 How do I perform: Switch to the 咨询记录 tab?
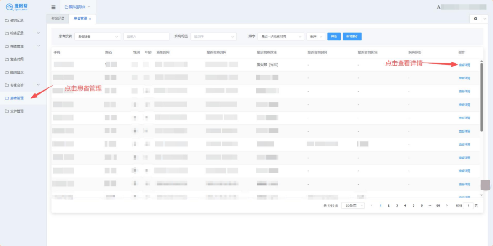tap(58, 19)
